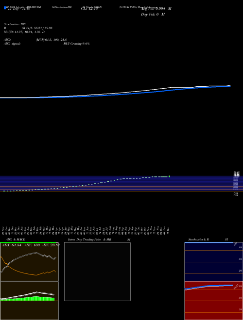This screenshot has height=320, width=243.
Task: Select the '12 Day = 11.48' SMA value
Action: tap(19, 9)
